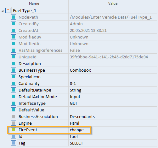This screenshot has height=148, width=158.
Task: Click the empty DefaultValue value field
Action: pos(113,110)
